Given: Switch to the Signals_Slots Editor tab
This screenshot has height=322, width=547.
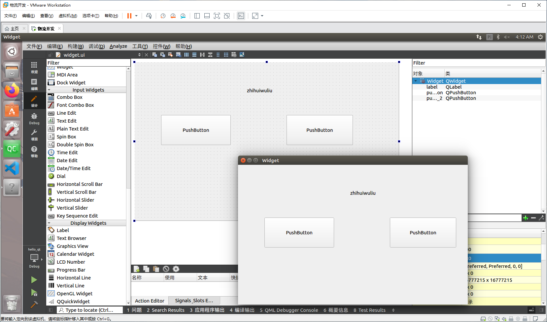Looking at the screenshot, I should pyautogui.click(x=194, y=301).
